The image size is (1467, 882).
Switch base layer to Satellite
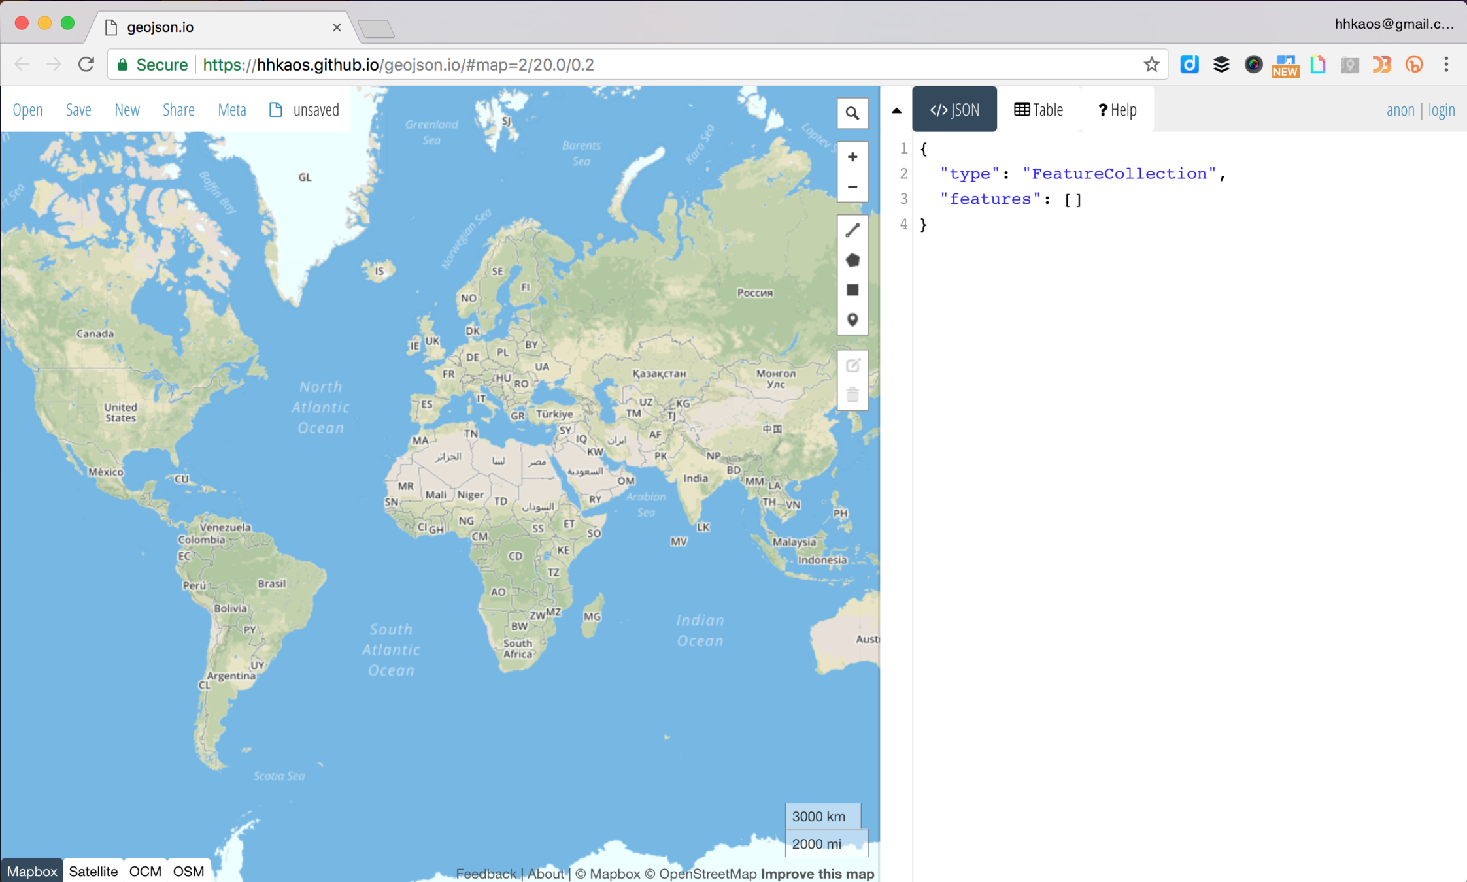click(x=93, y=871)
